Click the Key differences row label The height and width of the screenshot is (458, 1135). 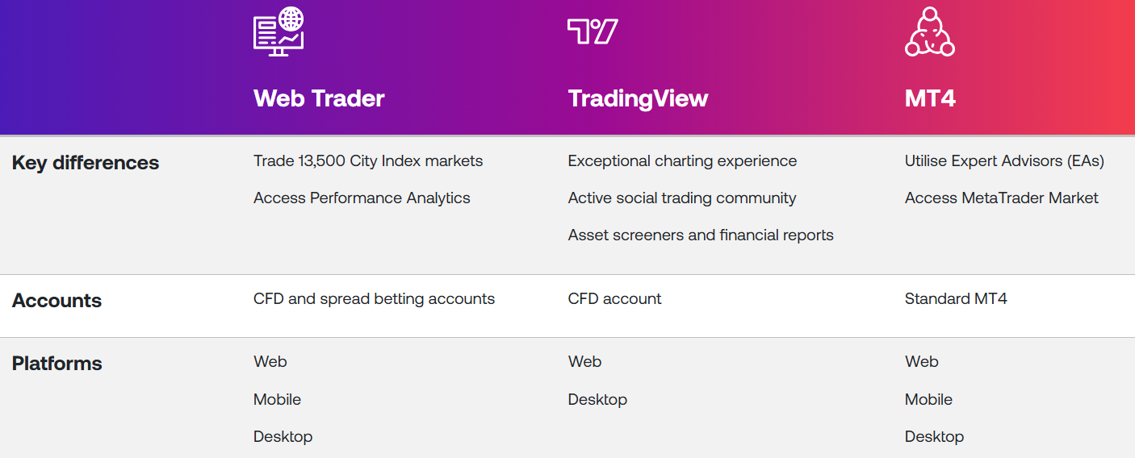click(x=86, y=163)
